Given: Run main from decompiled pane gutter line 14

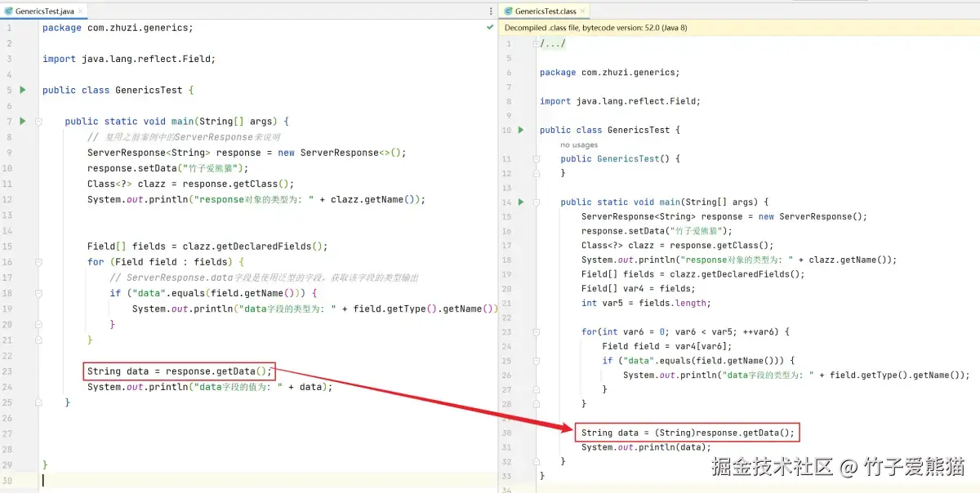Looking at the screenshot, I should (520, 202).
